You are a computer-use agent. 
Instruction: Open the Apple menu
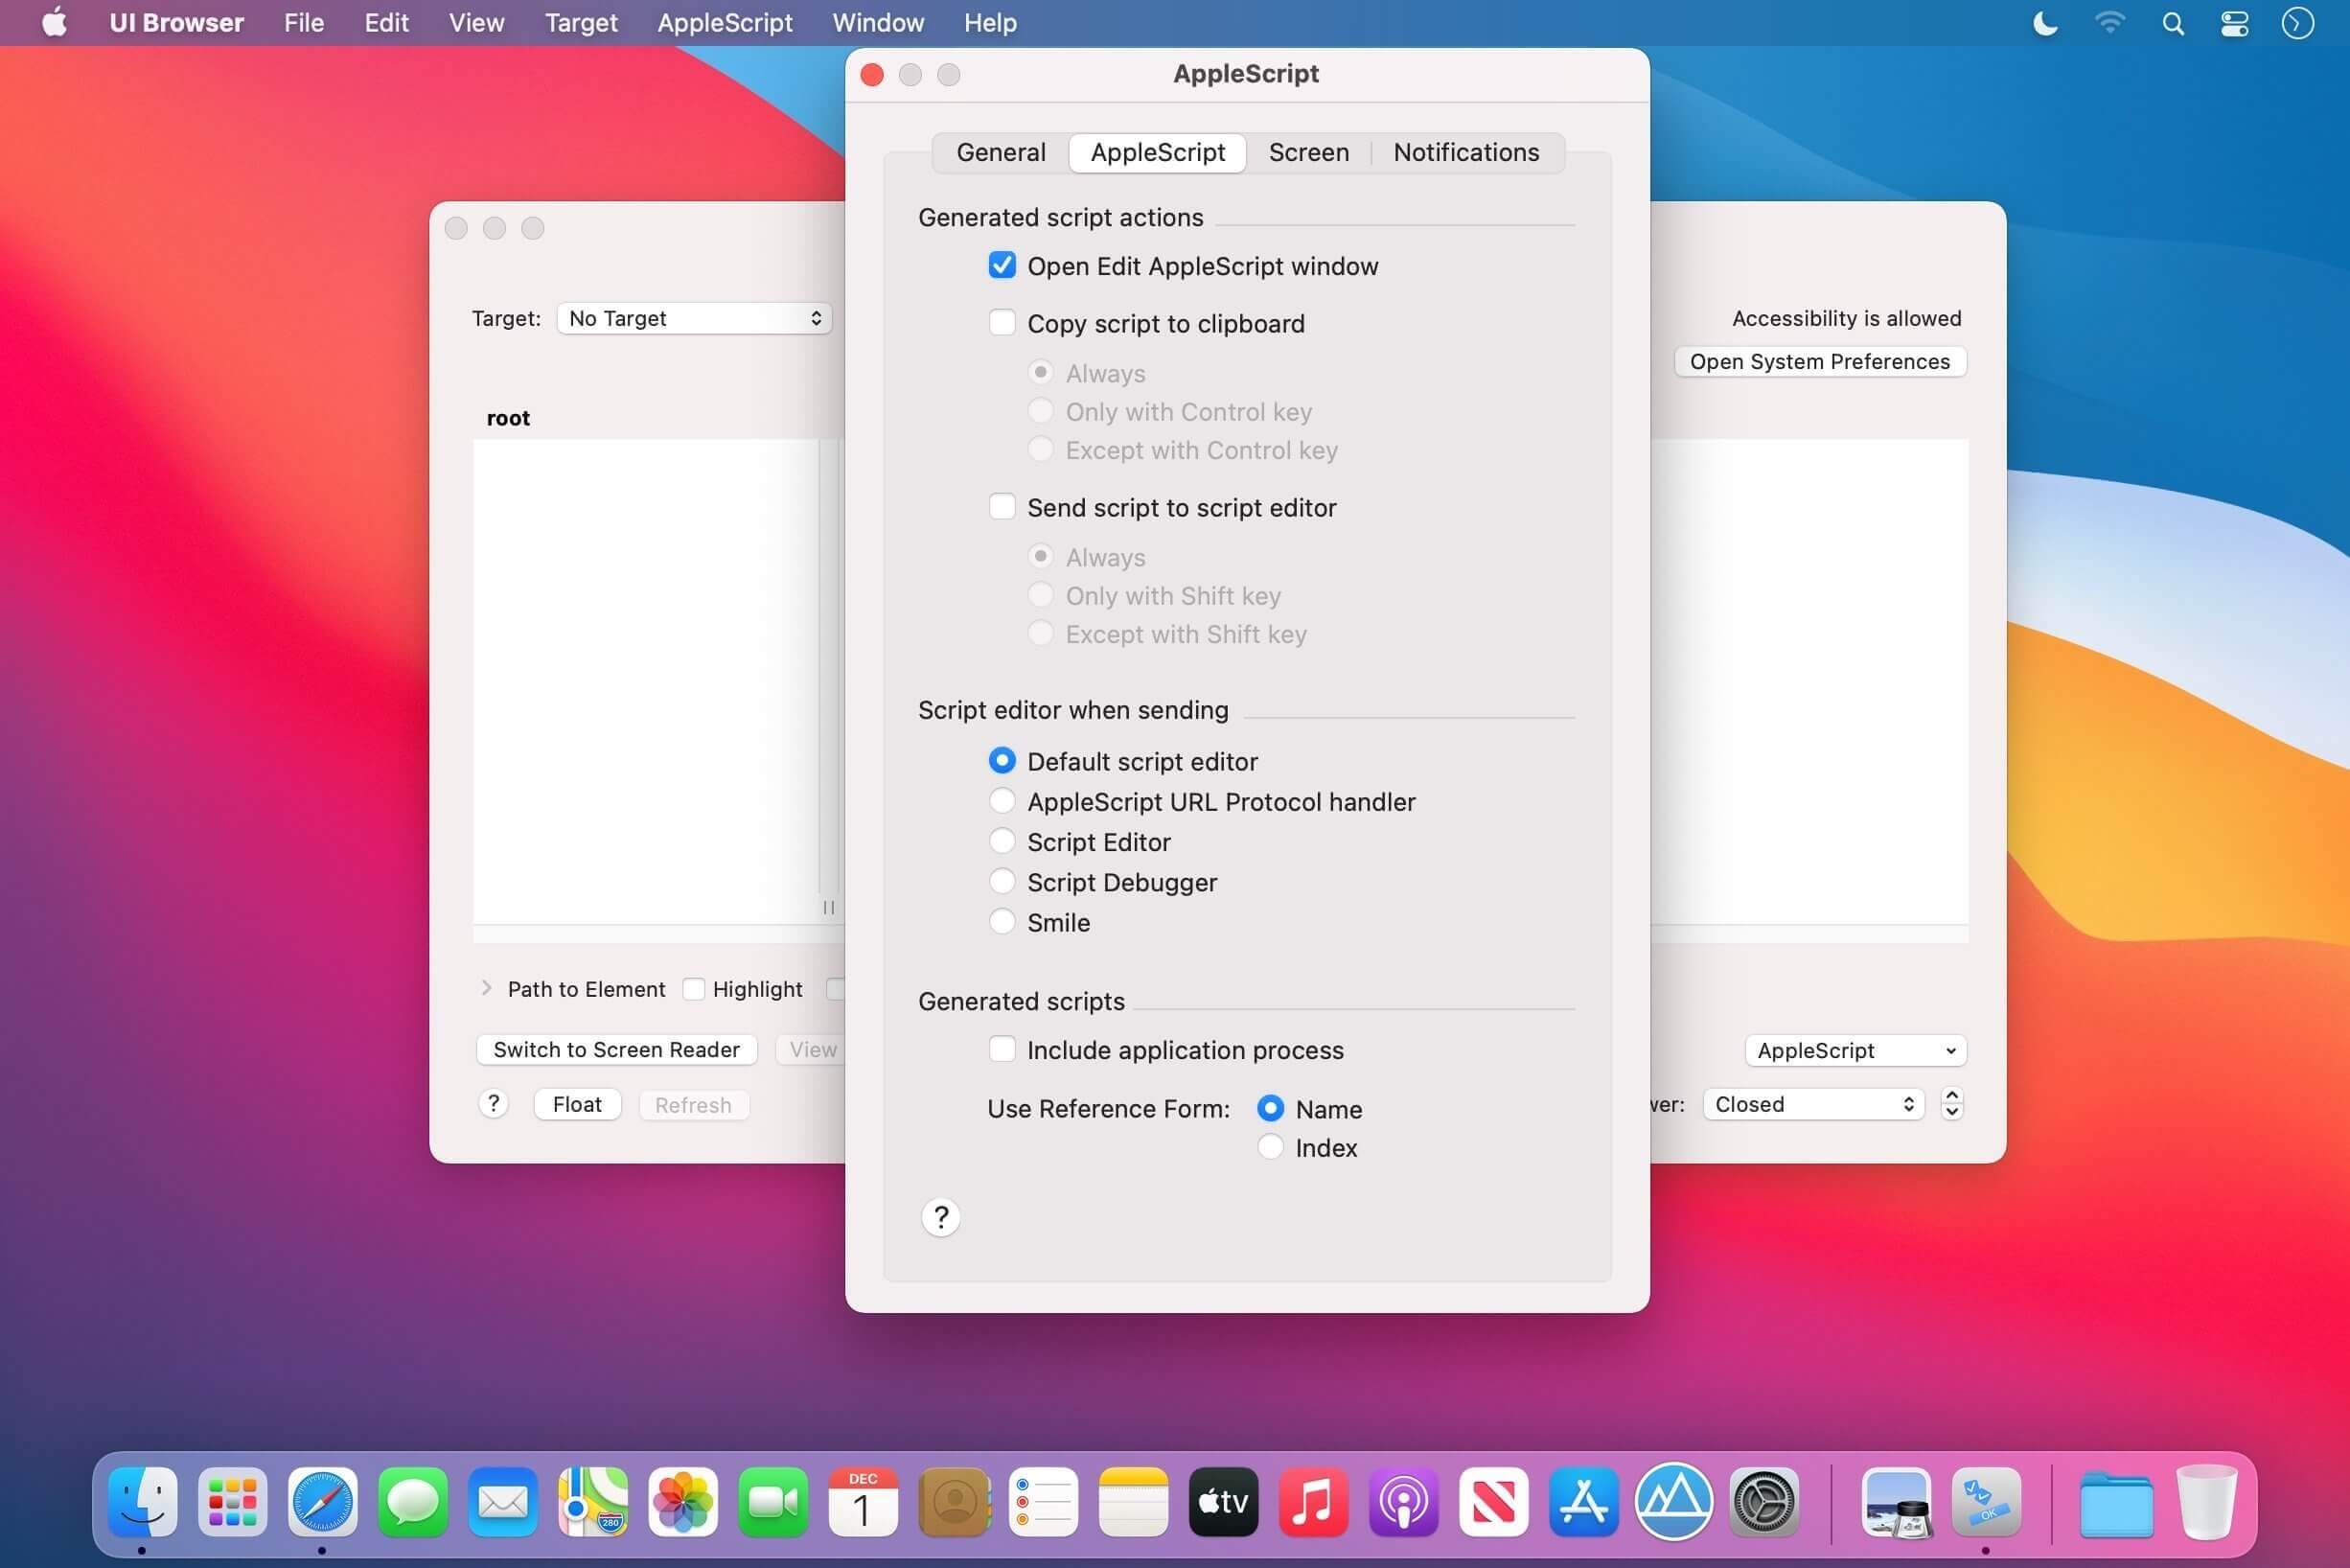(55, 22)
